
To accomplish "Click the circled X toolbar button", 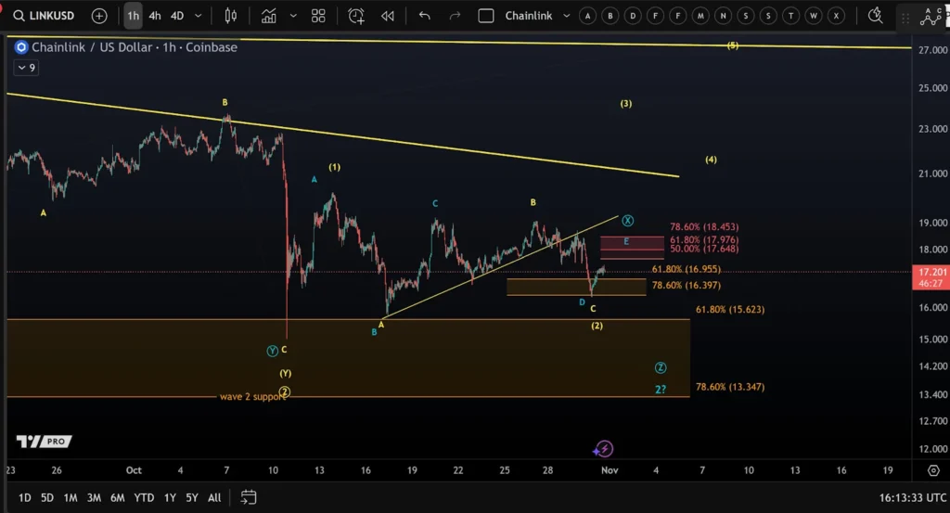I will [x=836, y=16].
